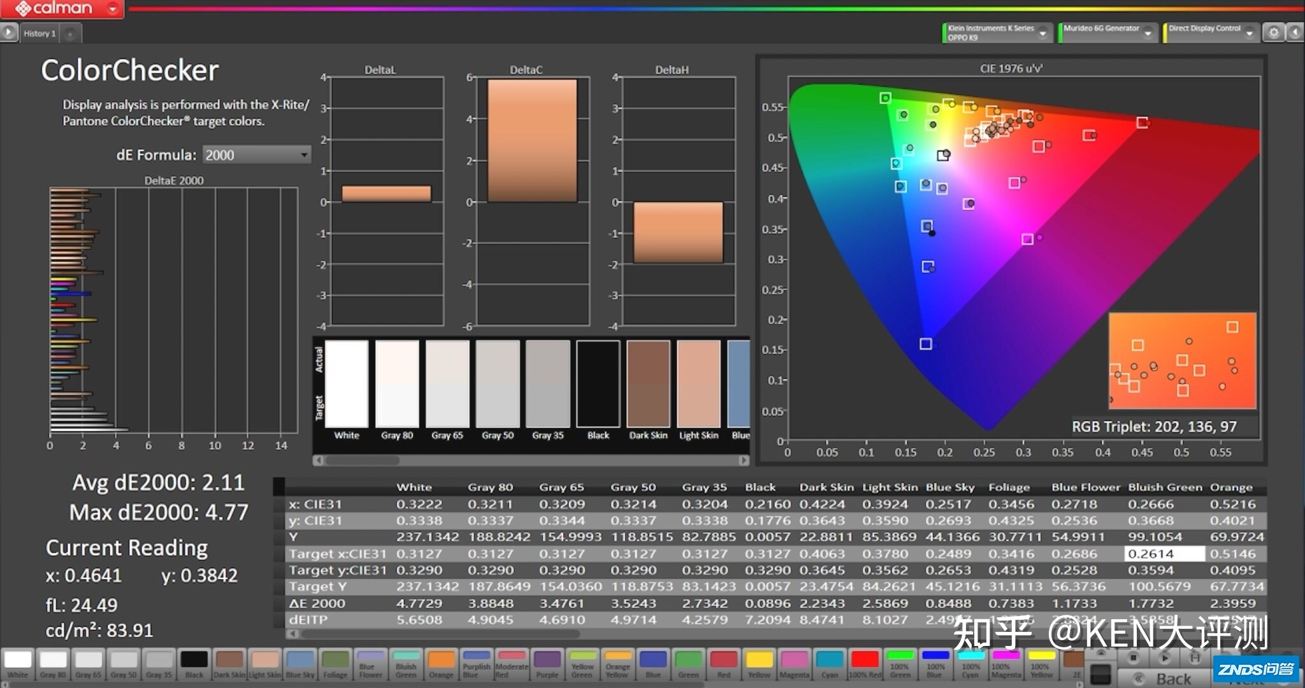The image size is (1305, 688).
Task: Choose Light Skin patch in bottom strip
Action: [x=265, y=664]
